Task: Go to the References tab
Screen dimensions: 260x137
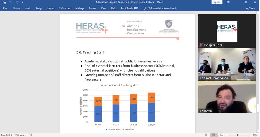Action: (65, 8)
